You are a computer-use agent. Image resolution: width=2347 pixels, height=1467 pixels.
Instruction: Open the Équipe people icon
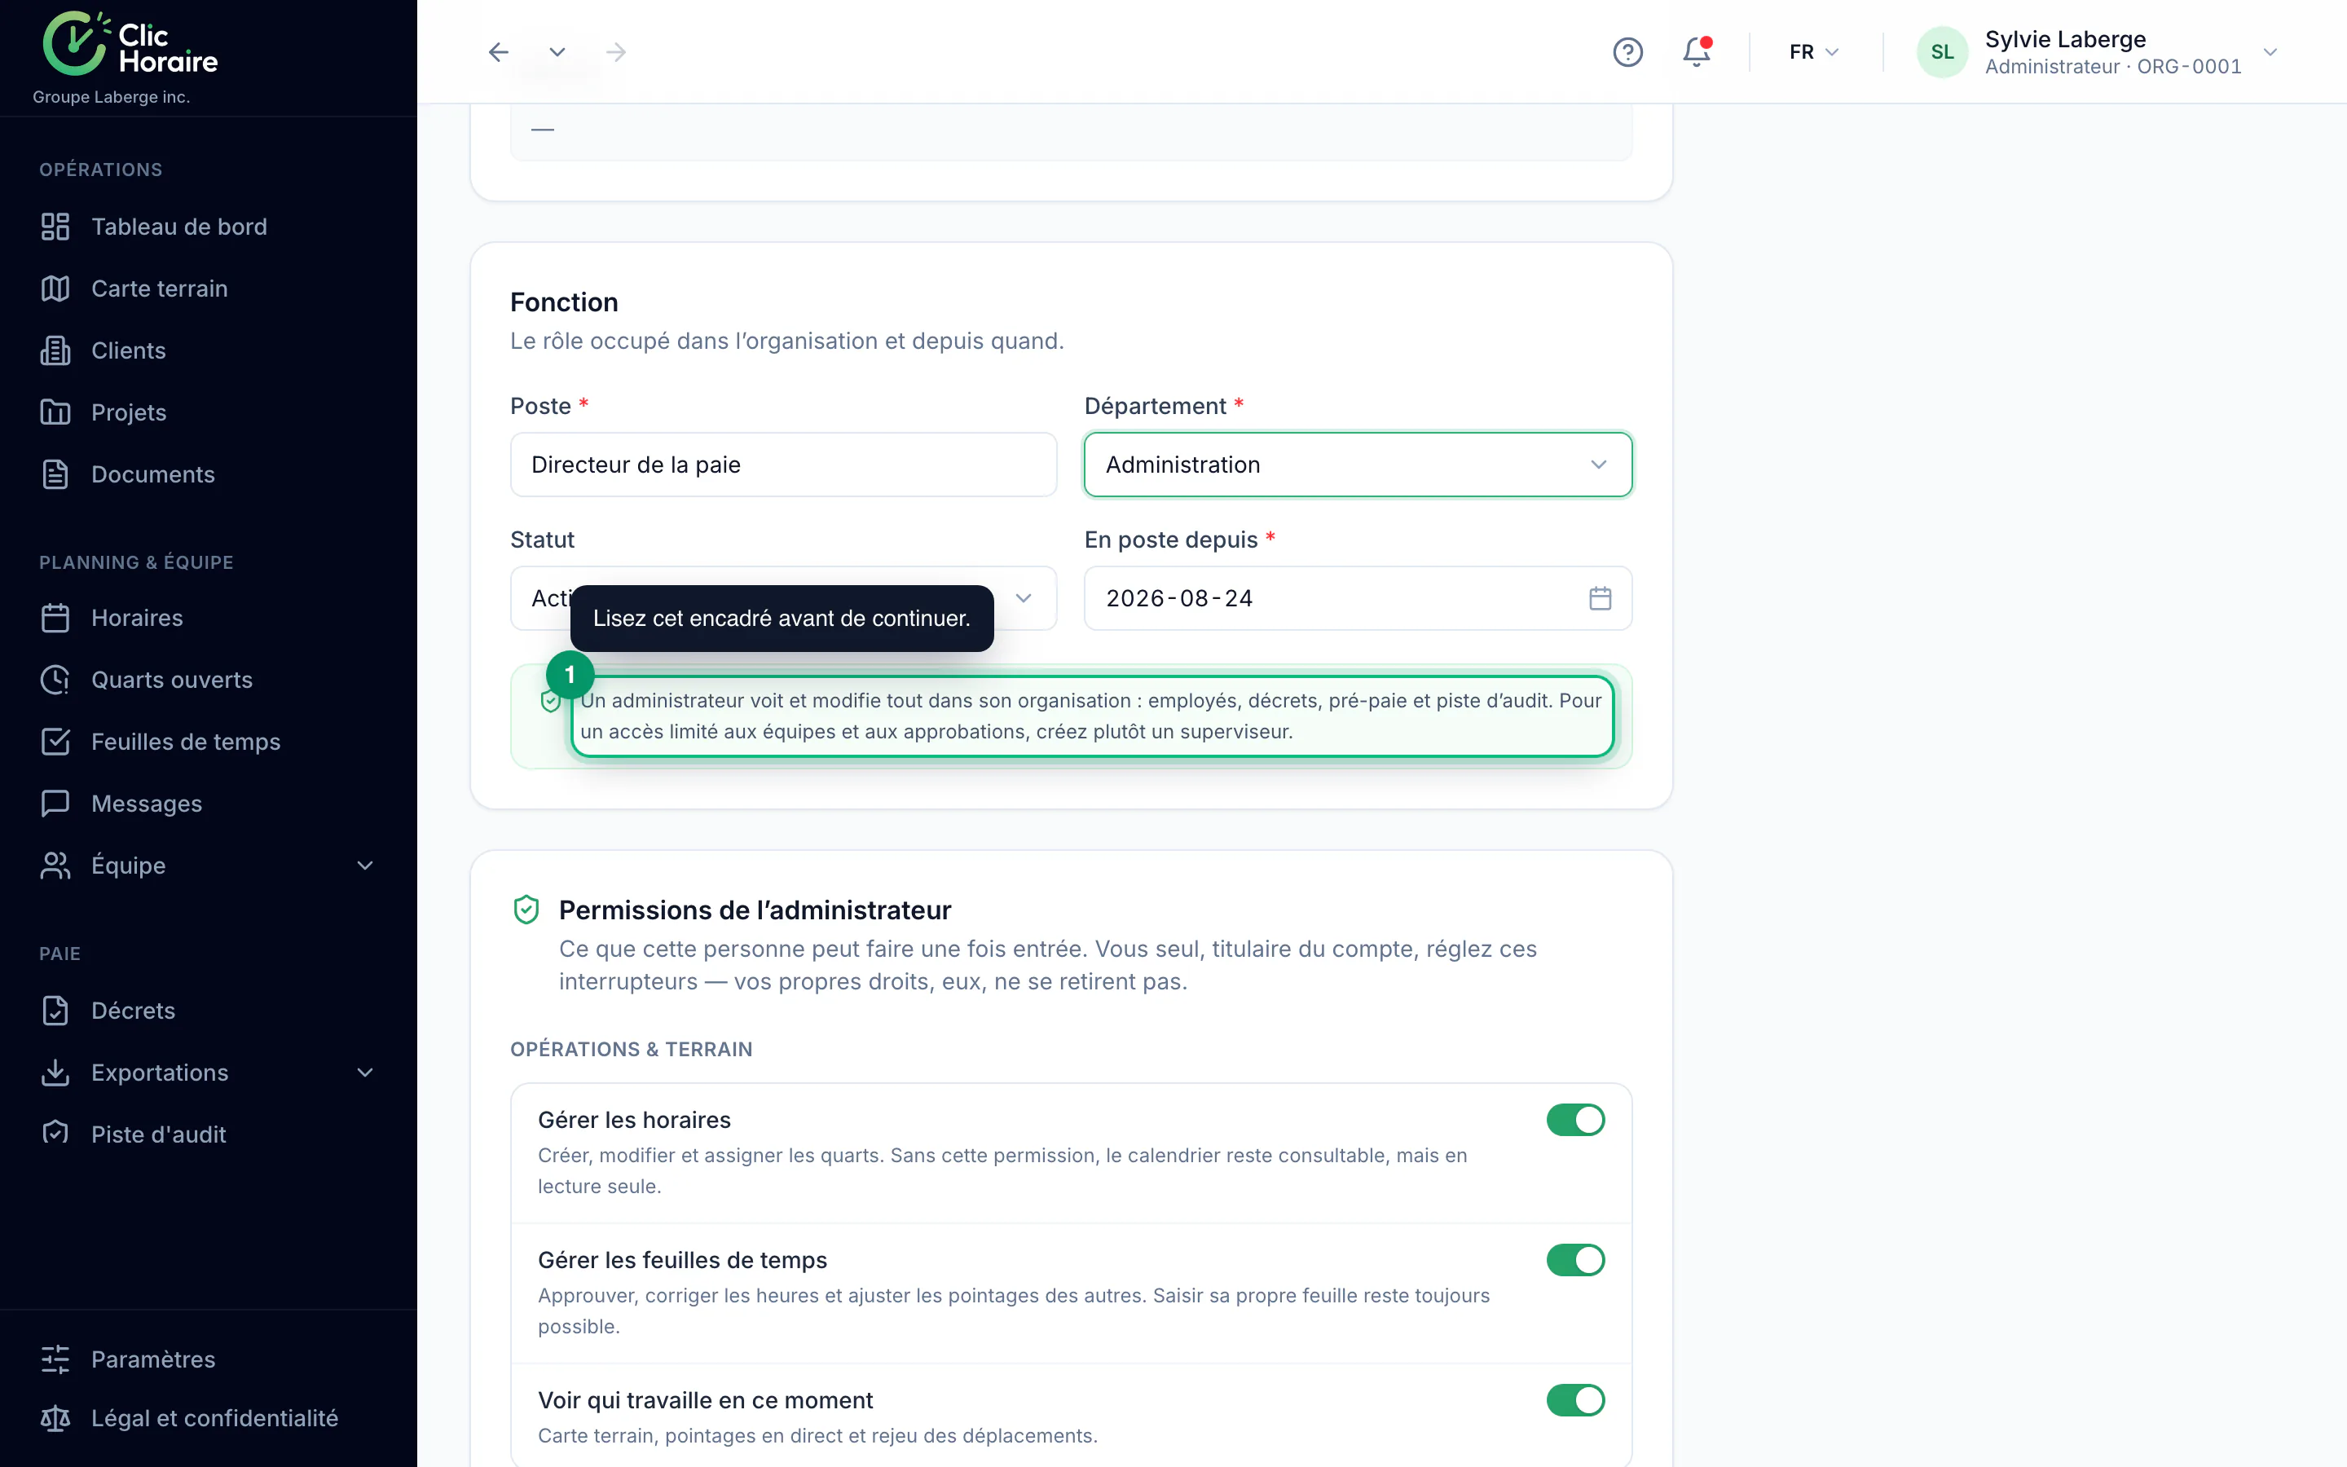(55, 866)
